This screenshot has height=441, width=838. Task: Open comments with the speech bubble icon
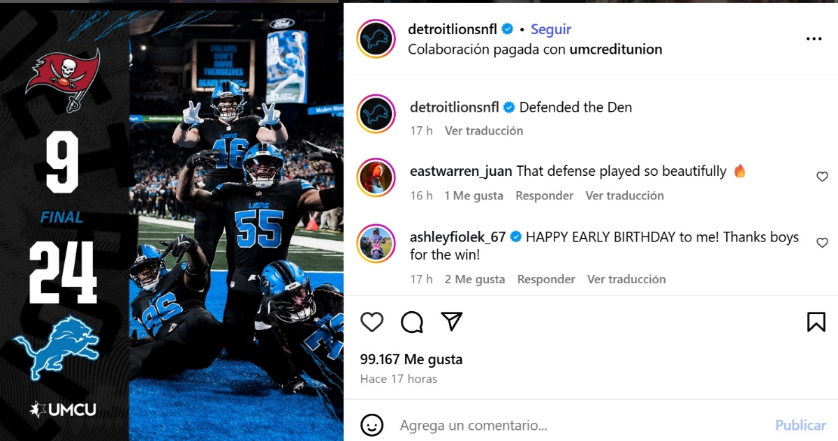pos(412,322)
